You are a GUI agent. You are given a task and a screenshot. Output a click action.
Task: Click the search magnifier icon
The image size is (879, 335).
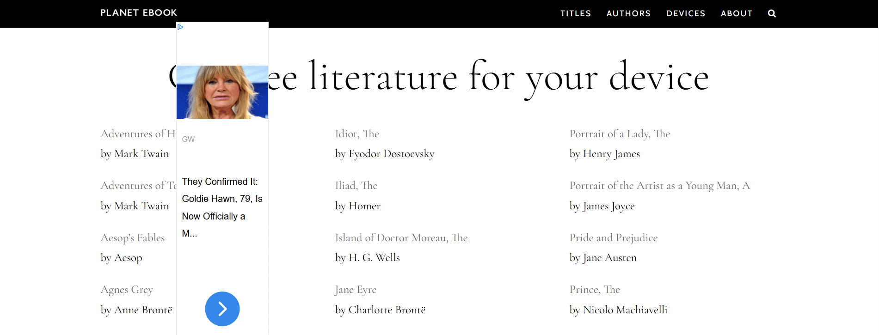[772, 13]
